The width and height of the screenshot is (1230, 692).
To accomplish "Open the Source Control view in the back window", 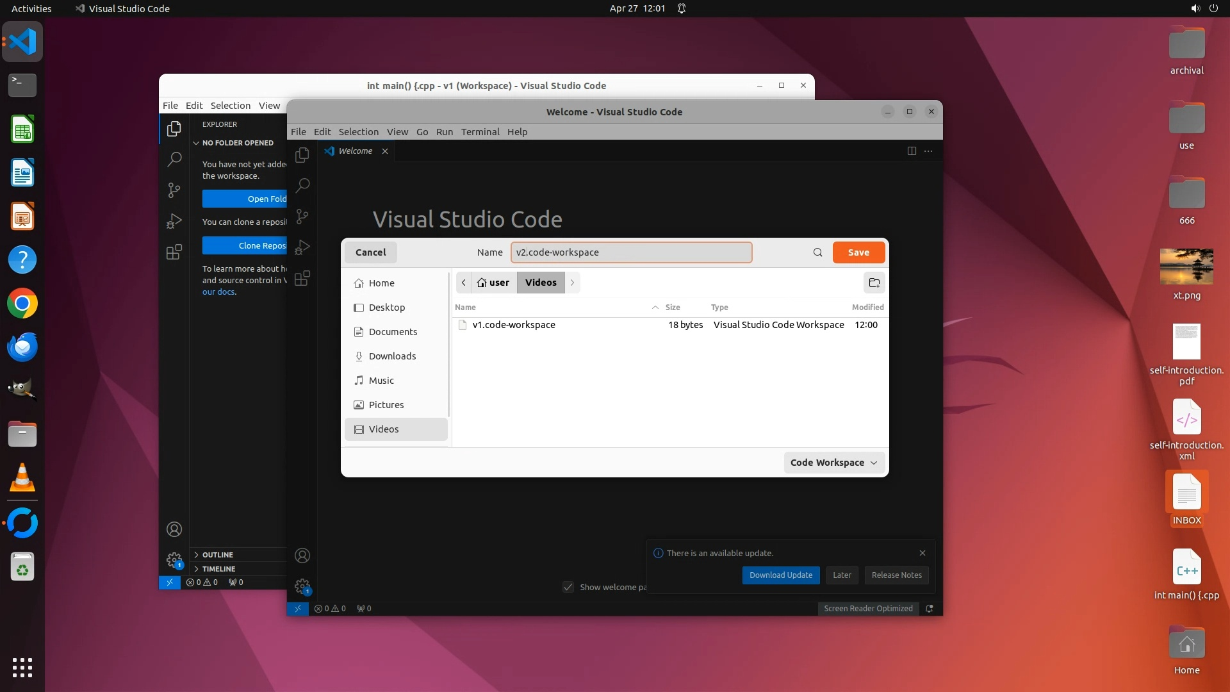I will [174, 190].
